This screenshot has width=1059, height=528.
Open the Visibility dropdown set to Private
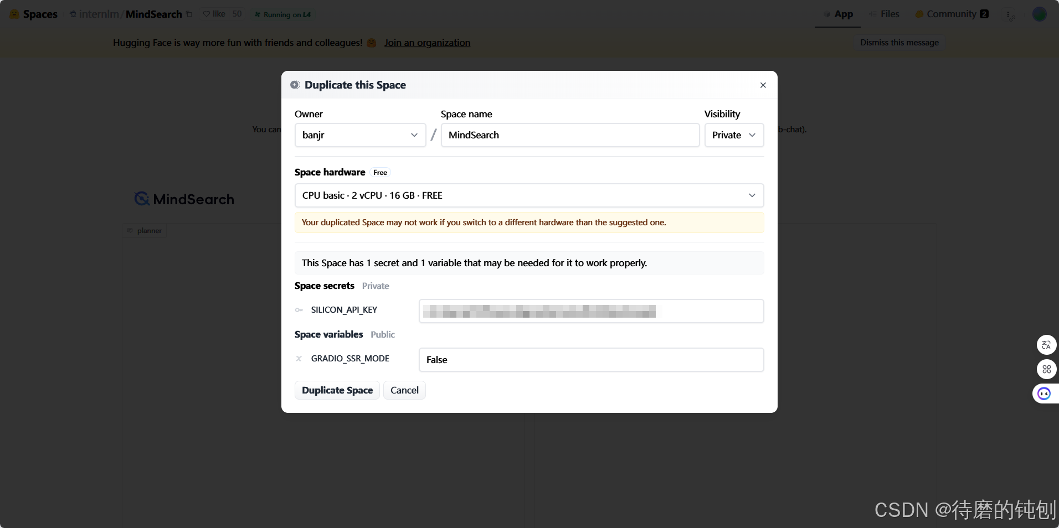pos(734,135)
